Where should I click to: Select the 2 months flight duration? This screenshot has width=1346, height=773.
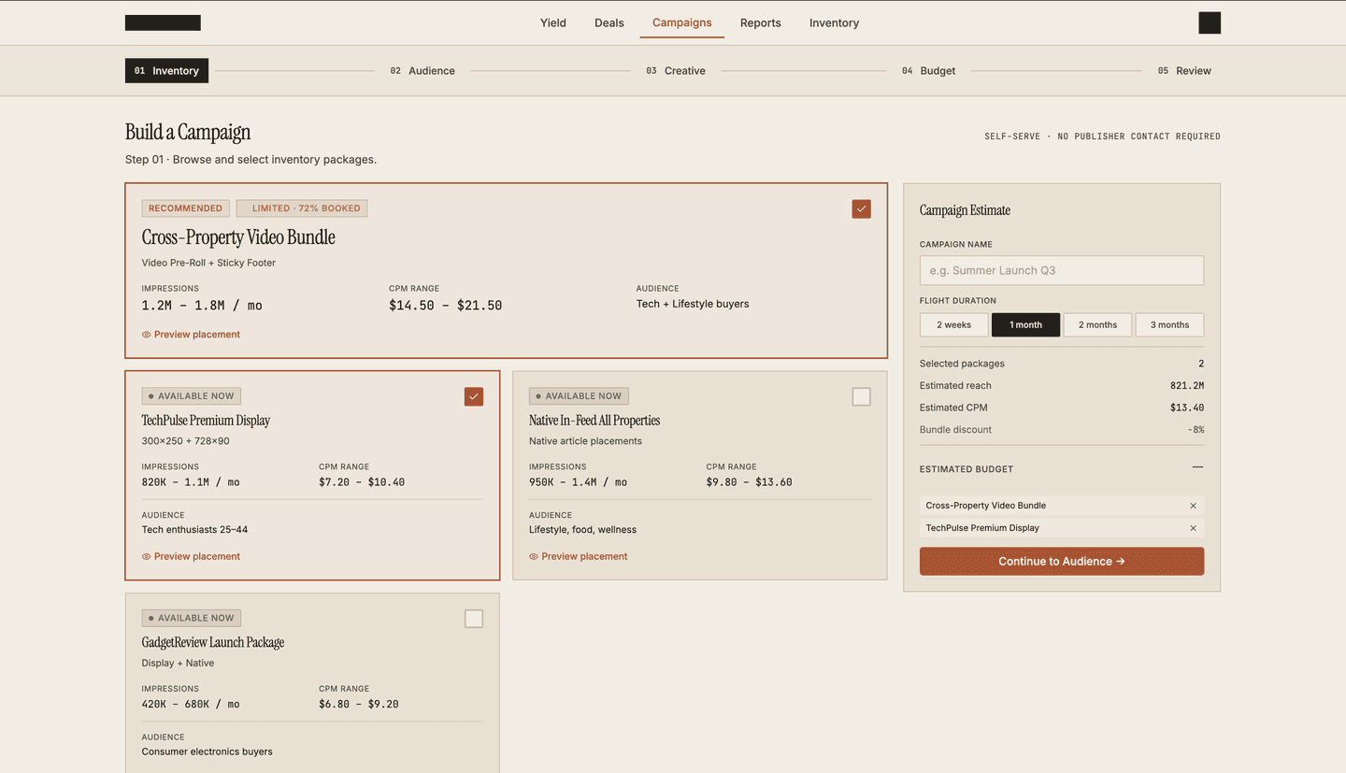pos(1097,324)
